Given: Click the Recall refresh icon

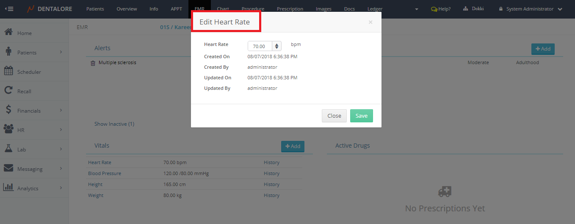Looking at the screenshot, I should [x=8, y=91].
